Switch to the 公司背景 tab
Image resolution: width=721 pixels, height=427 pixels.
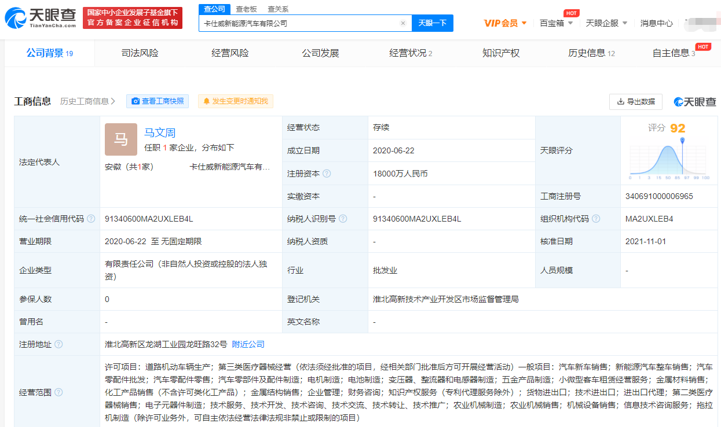pyautogui.click(x=50, y=53)
